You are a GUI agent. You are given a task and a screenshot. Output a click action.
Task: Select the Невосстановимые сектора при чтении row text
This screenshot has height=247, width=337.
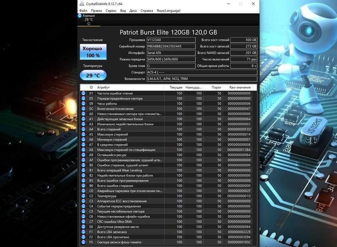[x=129, y=114]
